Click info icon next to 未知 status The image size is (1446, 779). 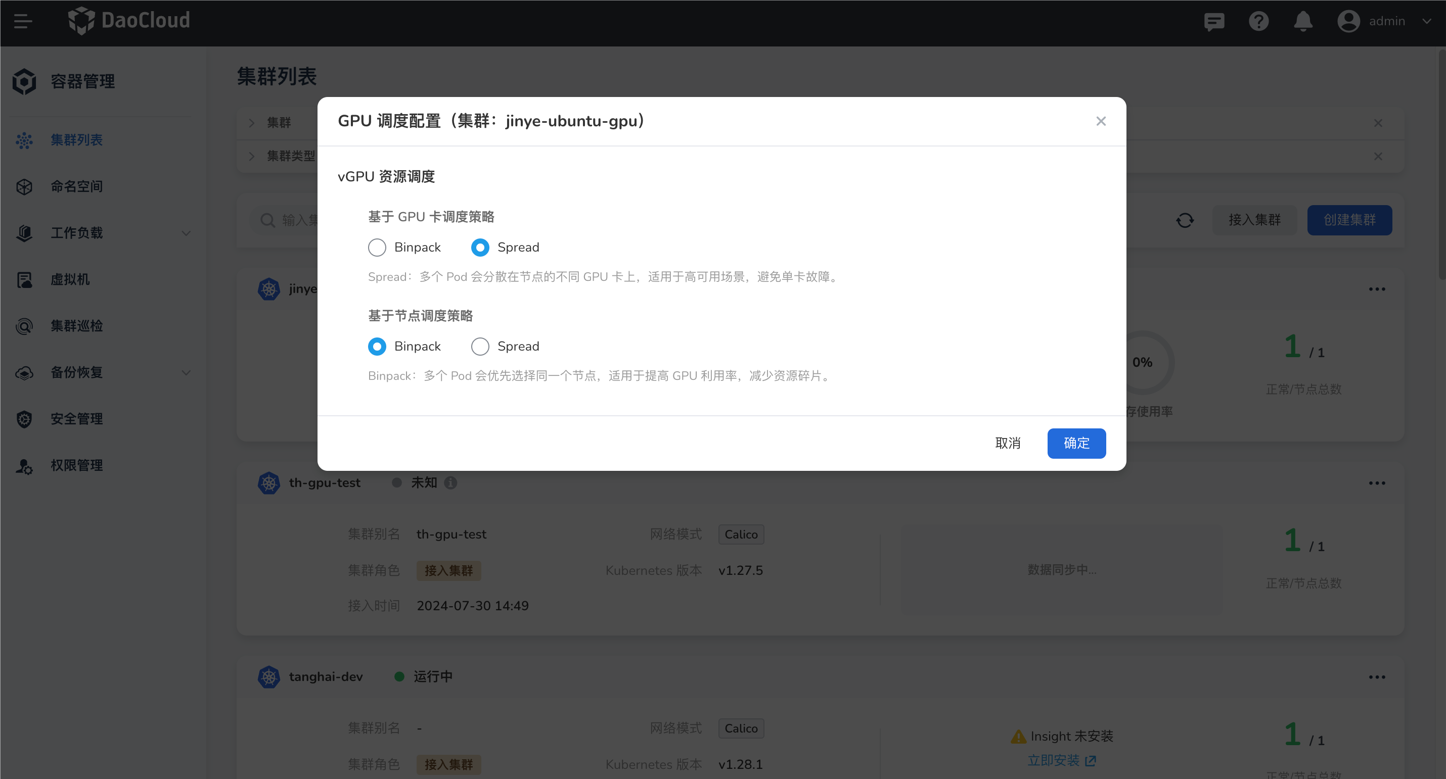point(450,482)
